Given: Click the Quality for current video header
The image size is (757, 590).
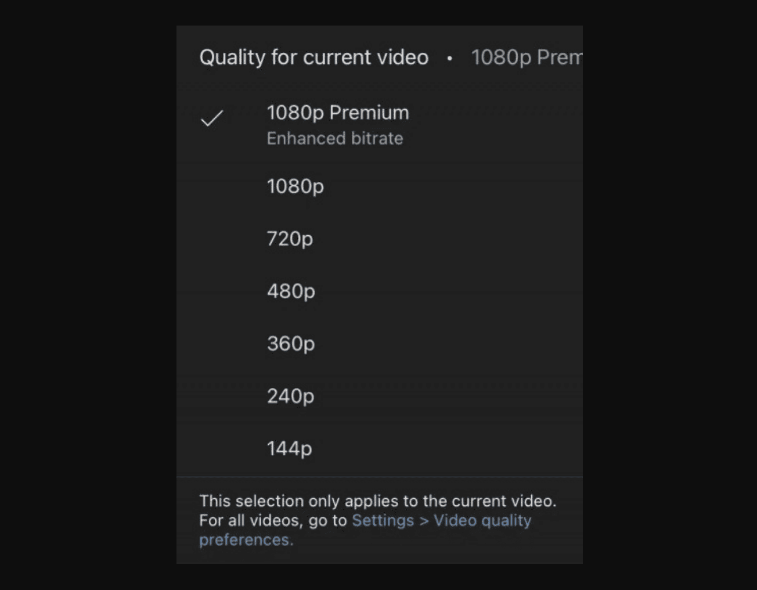Looking at the screenshot, I should [313, 57].
